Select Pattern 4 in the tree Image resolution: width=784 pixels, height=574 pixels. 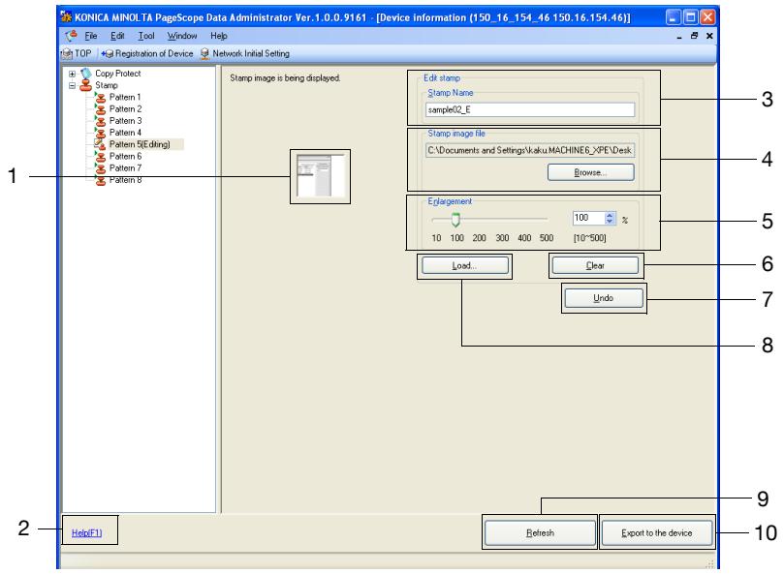[125, 133]
